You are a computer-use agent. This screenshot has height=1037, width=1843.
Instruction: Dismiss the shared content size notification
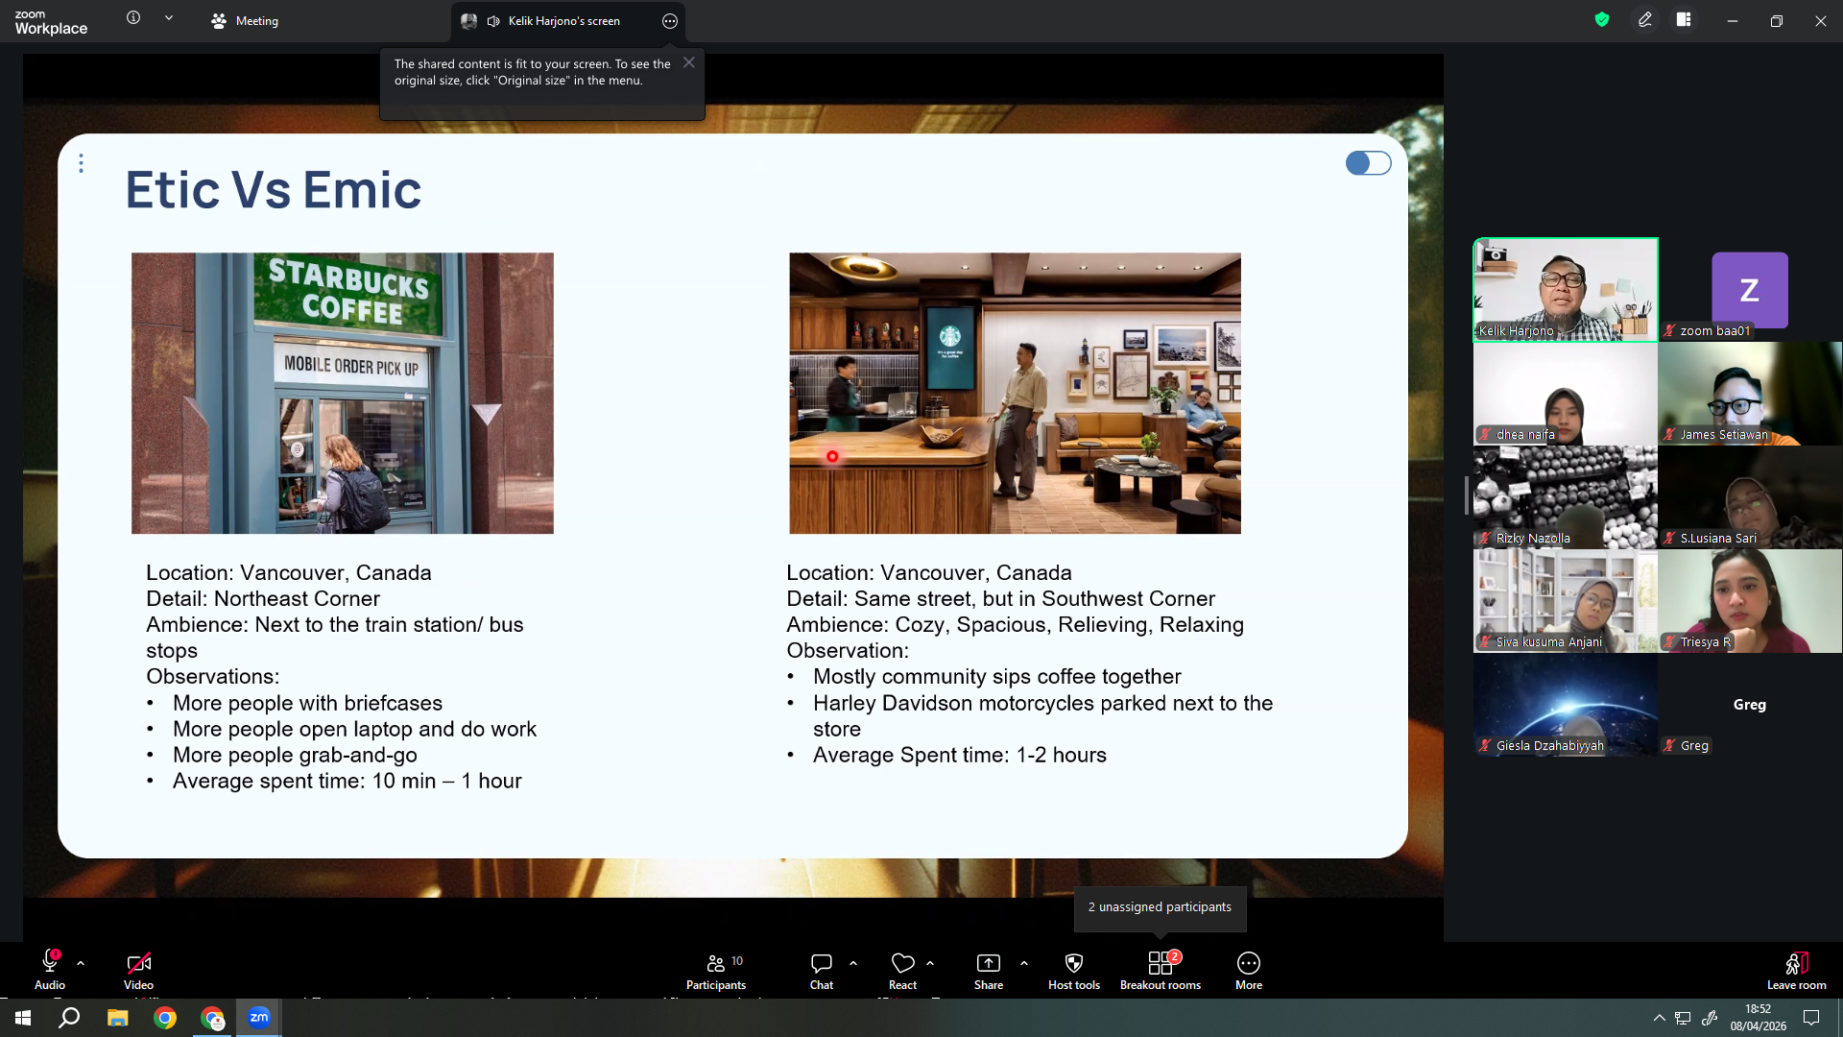click(689, 62)
